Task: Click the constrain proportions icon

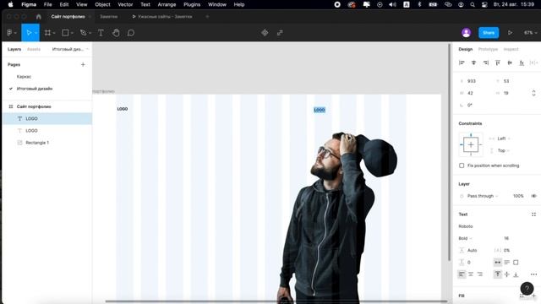Action: [533, 93]
